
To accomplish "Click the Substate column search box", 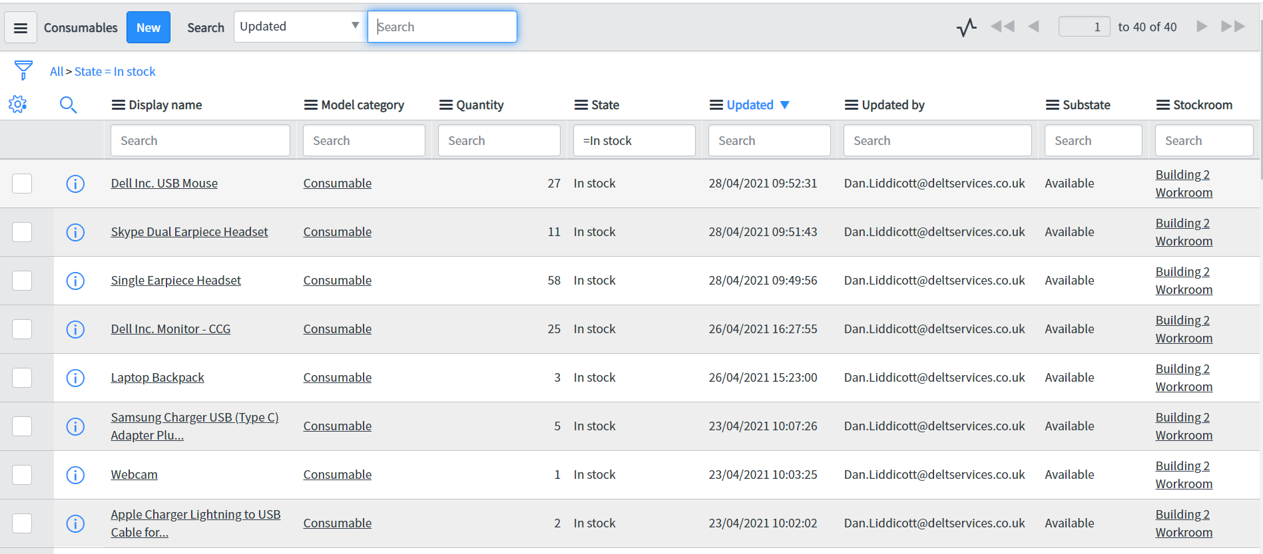I will pos(1093,140).
